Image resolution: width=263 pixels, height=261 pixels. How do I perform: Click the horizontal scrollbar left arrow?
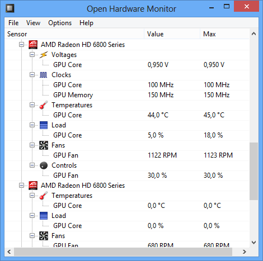9,252
